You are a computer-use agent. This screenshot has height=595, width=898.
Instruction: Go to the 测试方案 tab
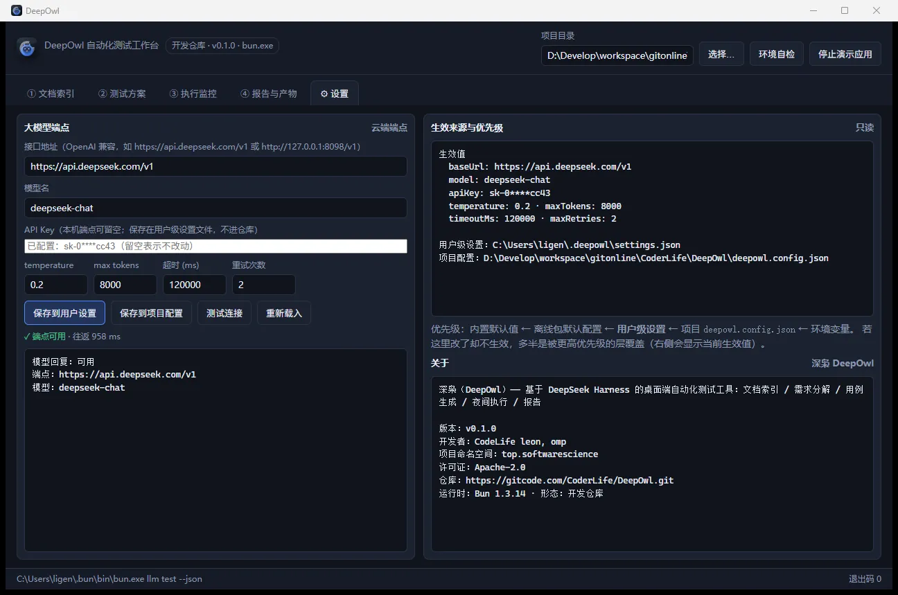pyautogui.click(x=122, y=94)
